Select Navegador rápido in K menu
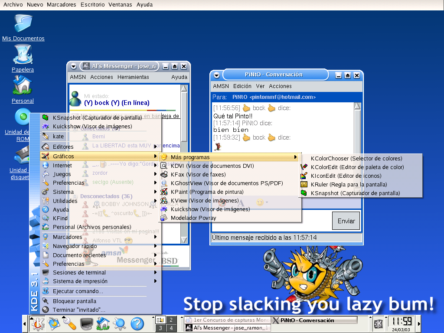 pos(101,246)
